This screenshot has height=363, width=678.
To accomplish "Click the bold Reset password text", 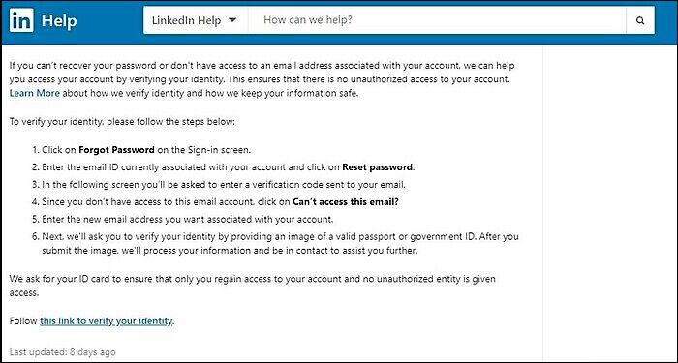I will click(378, 167).
